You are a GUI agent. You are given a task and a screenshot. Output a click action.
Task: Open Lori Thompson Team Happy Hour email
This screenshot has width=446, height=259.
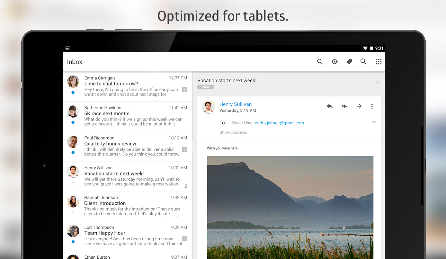[127, 236]
